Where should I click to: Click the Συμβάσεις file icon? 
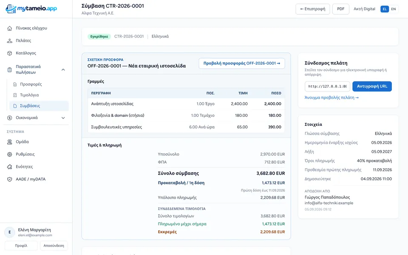tap(15, 106)
